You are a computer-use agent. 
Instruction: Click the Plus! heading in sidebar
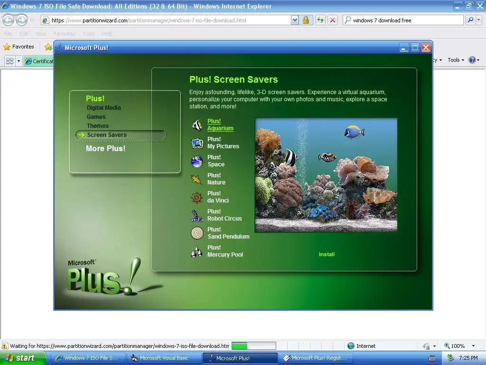point(95,98)
